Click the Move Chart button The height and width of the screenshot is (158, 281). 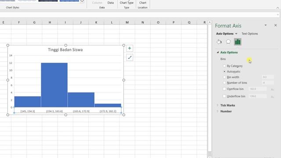[x=143, y=3]
